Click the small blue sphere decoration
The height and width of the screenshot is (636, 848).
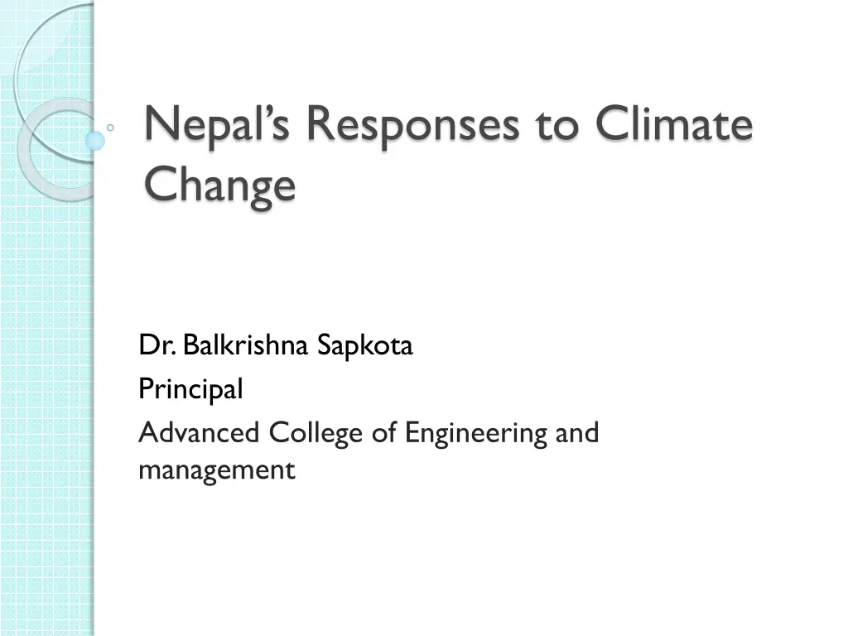click(x=95, y=141)
